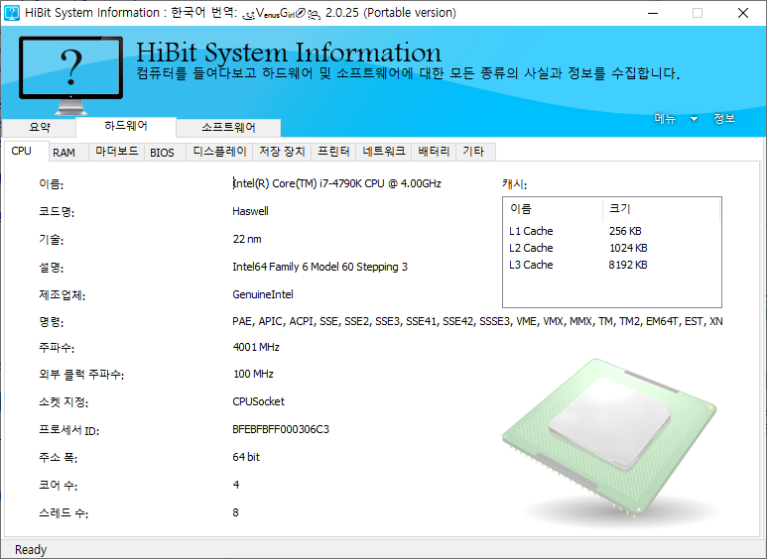
Task: Click the Intel64 Family 6 Model 60 description
Action: (320, 267)
